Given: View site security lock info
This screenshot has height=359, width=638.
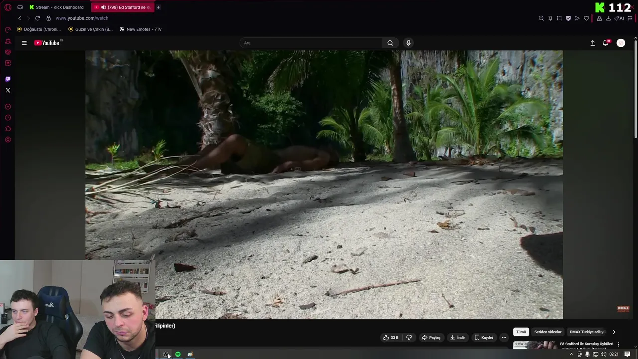Looking at the screenshot, I should tap(48, 18).
